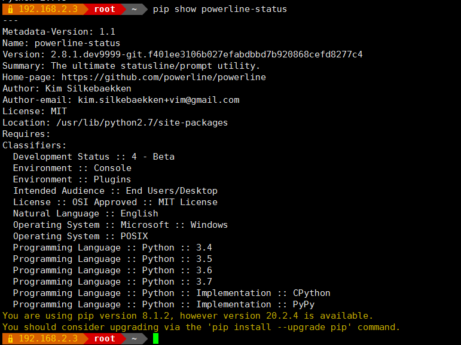
Task: Click the kim.silkebaekken+vim@gmail.com email address
Action: click(158, 100)
